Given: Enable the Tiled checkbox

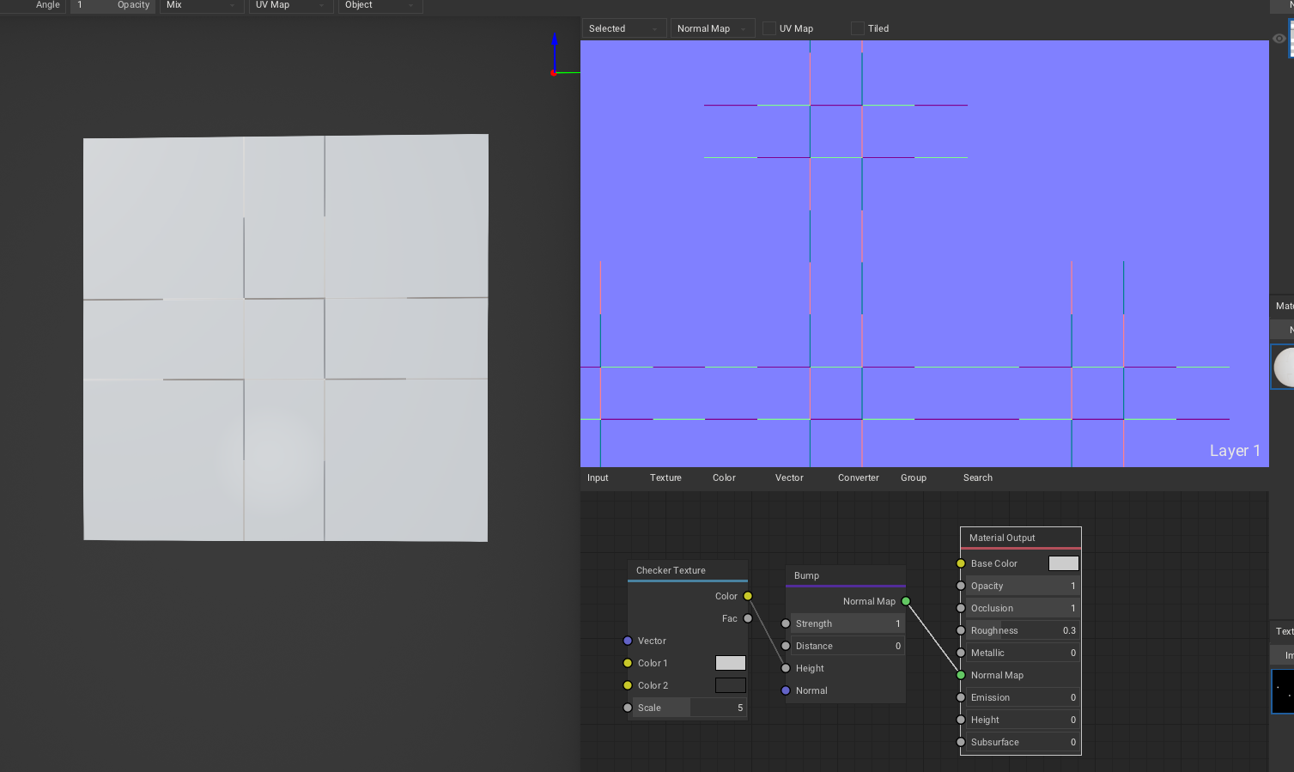Looking at the screenshot, I should click(x=857, y=27).
